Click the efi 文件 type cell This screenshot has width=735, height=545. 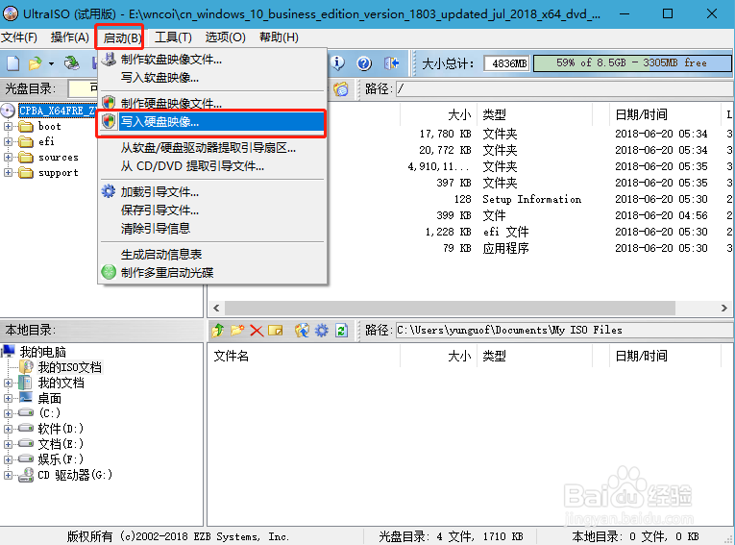(505, 232)
